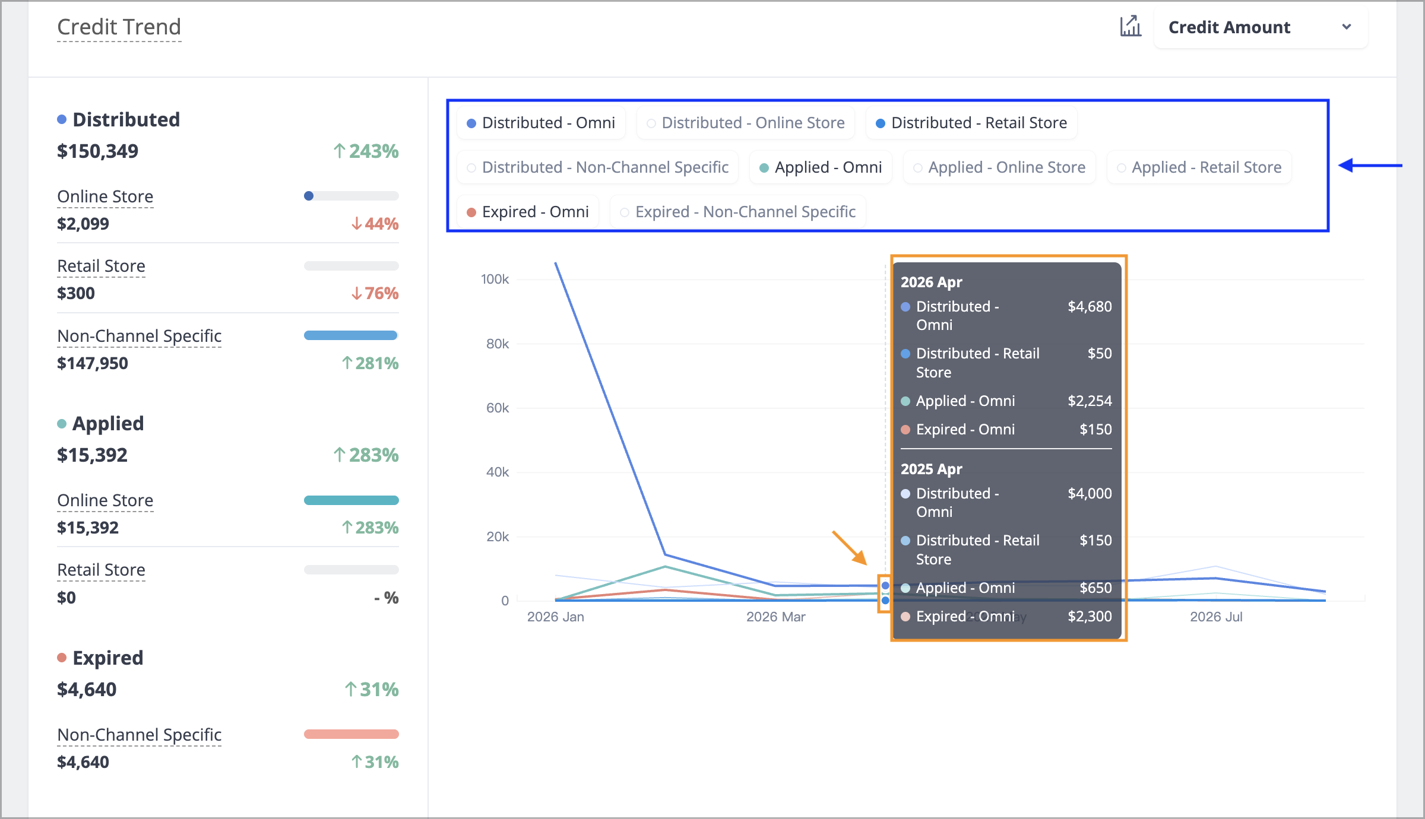Click Non-Channel Specific under Expired
This screenshot has height=819, width=1425.
coord(139,735)
